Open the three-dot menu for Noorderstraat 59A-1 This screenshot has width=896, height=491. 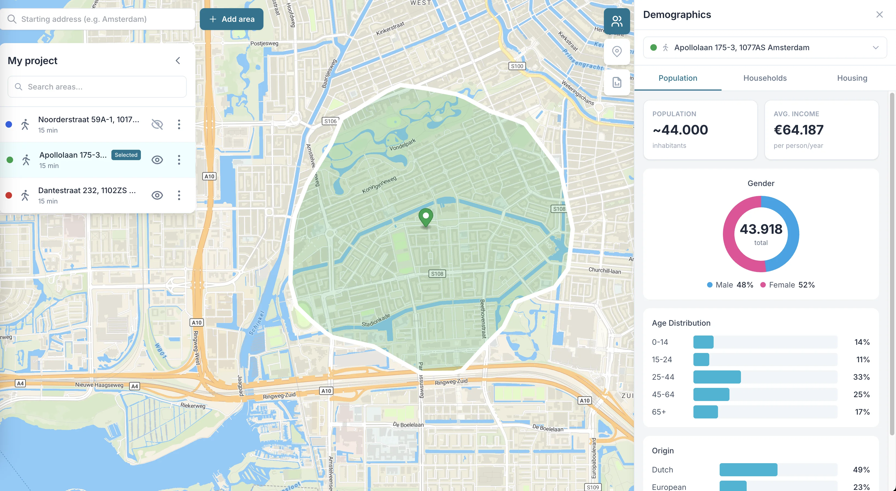tap(179, 124)
